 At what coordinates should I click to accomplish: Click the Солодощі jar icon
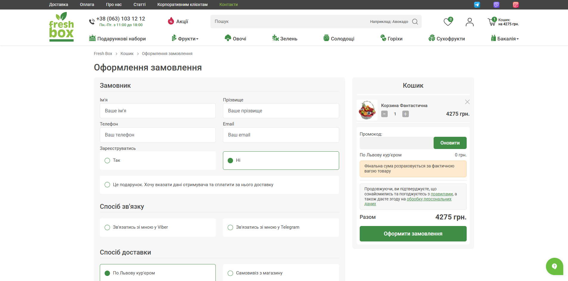point(326,38)
